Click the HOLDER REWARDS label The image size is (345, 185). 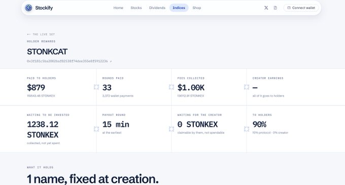pyautogui.click(x=41, y=41)
